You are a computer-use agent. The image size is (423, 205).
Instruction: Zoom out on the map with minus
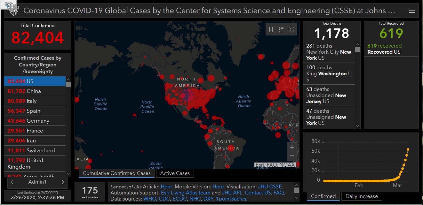point(292,156)
